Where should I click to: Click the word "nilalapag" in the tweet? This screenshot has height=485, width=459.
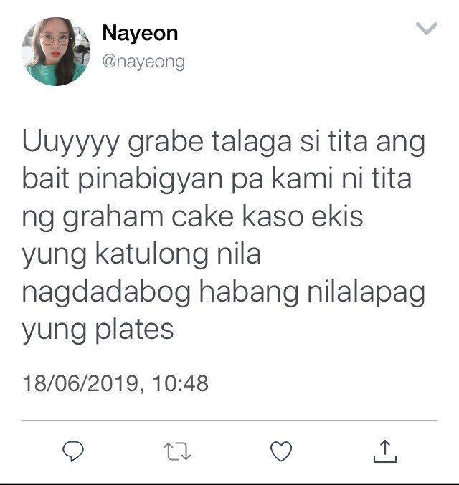366,292
